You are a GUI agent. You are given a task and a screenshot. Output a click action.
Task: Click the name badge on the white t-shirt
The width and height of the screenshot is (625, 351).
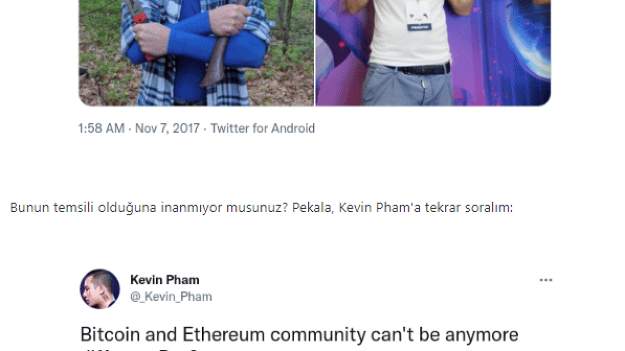(x=419, y=19)
